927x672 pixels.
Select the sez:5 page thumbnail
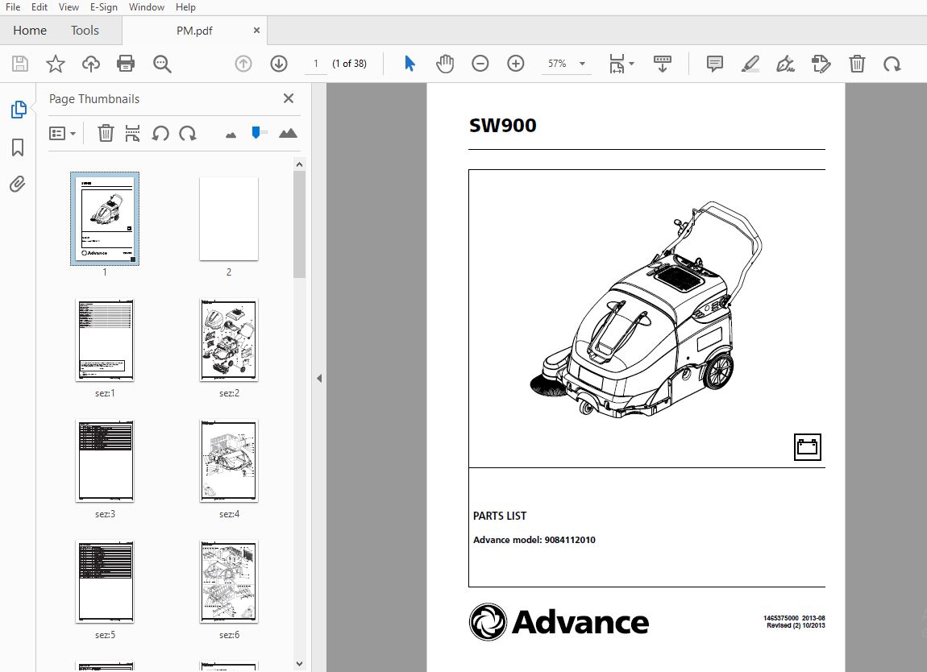(106, 583)
